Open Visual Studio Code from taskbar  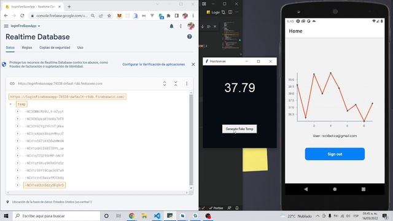click(x=157, y=215)
